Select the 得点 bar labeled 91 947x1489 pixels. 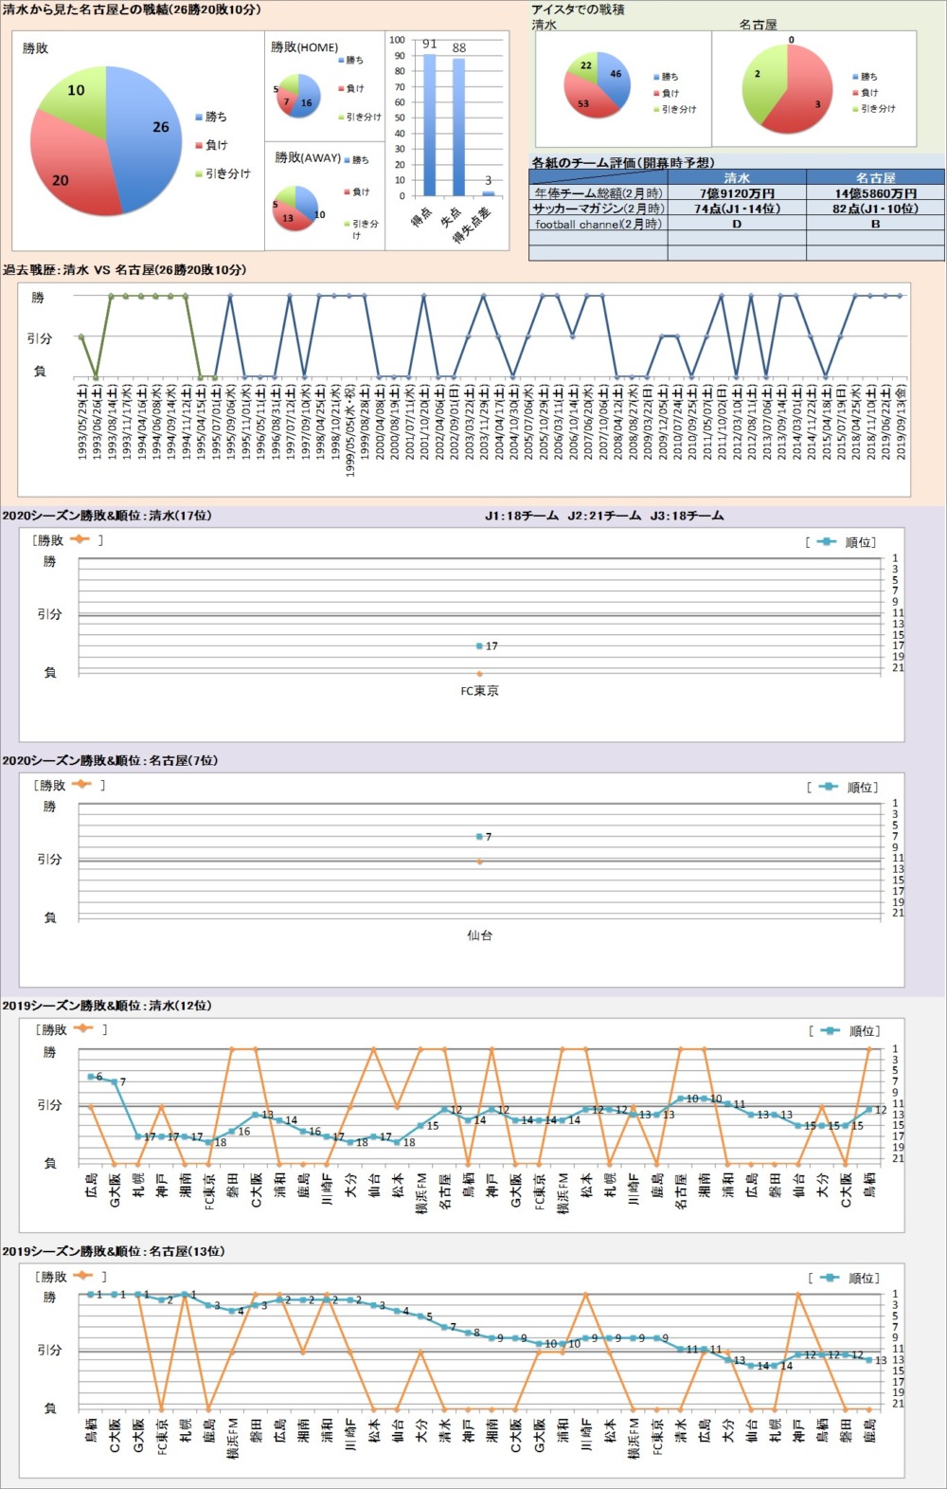pos(429,124)
